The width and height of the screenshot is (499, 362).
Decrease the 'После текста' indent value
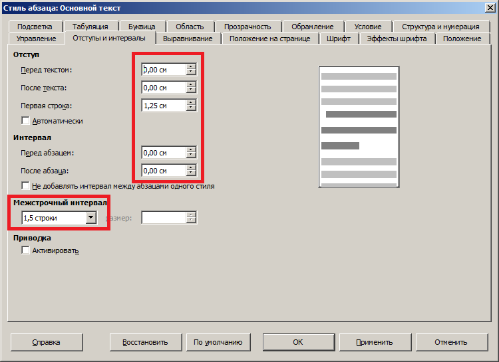click(192, 90)
